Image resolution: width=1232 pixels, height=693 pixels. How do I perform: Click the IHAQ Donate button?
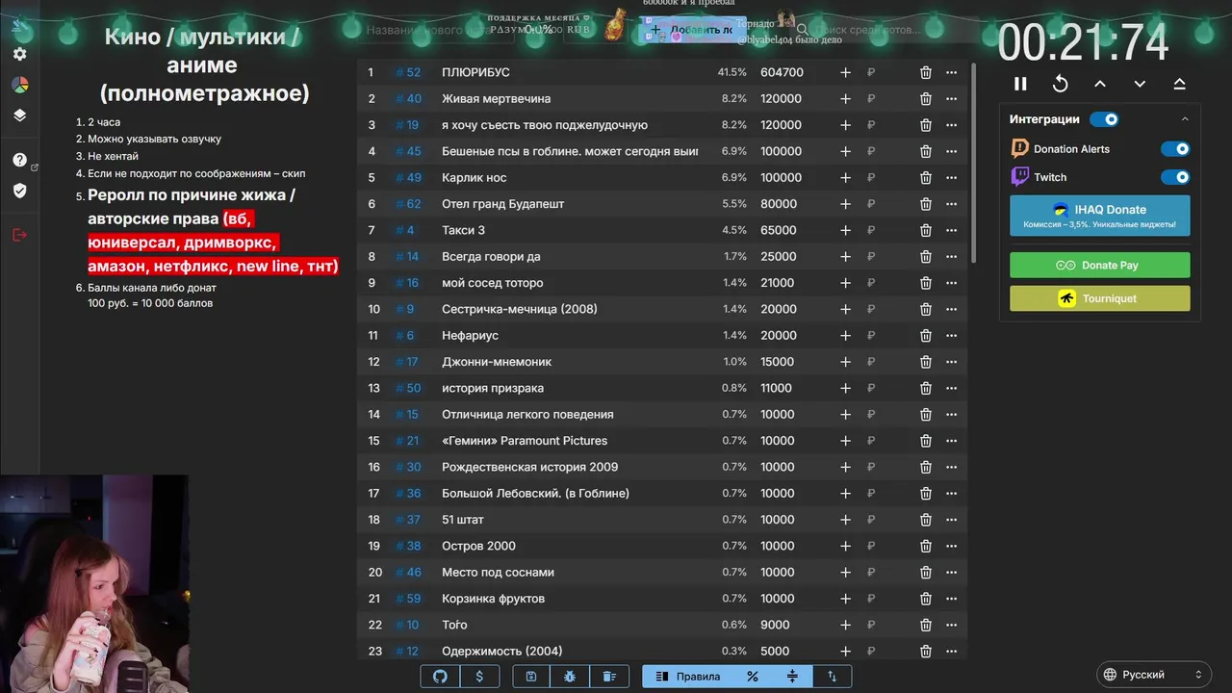(1100, 216)
